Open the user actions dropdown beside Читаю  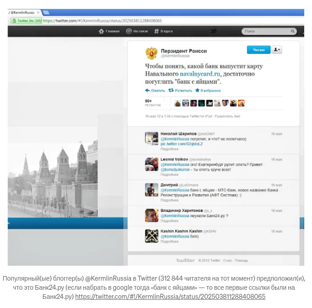(277, 50)
